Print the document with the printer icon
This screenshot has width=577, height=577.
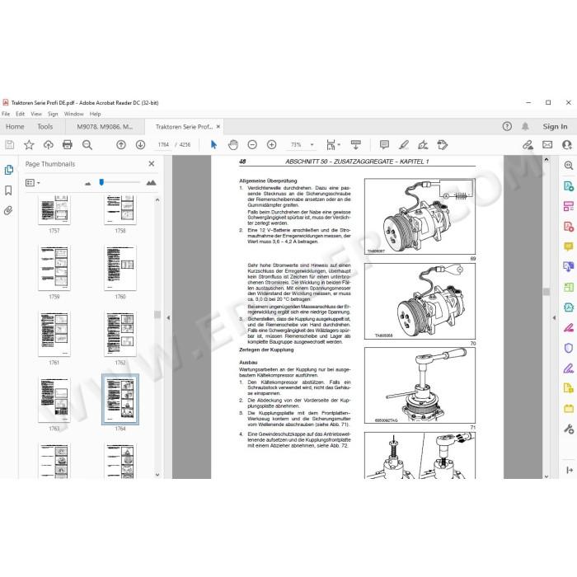(x=68, y=145)
